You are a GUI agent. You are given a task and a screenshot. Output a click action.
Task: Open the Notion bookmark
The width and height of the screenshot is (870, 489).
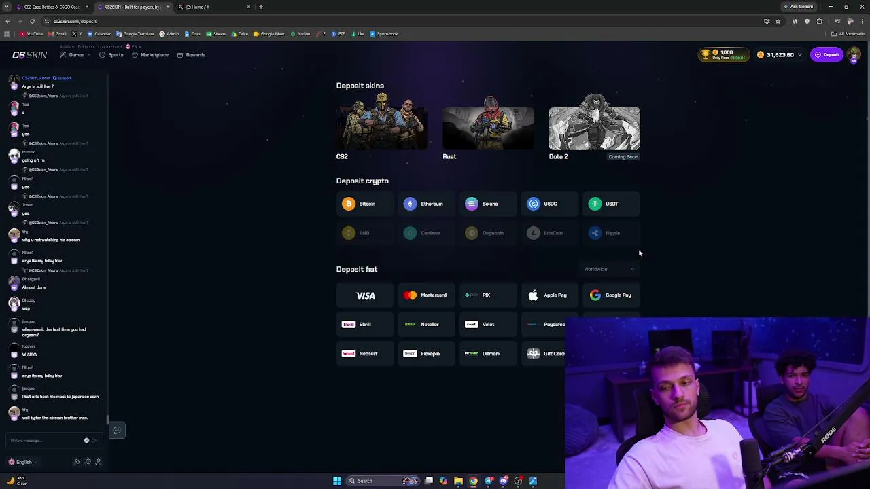(300, 34)
